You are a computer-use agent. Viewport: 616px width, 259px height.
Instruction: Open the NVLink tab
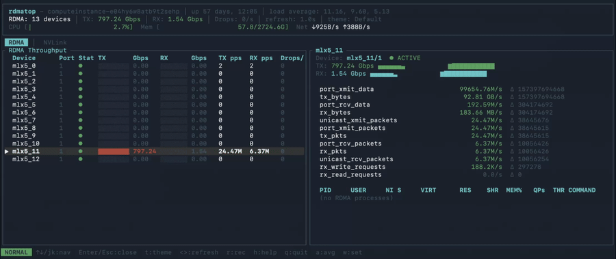point(55,42)
